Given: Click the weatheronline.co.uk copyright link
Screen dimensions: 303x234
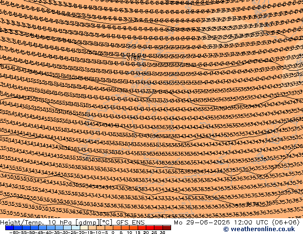Looking at the screenshot, I should (x=259, y=229).
